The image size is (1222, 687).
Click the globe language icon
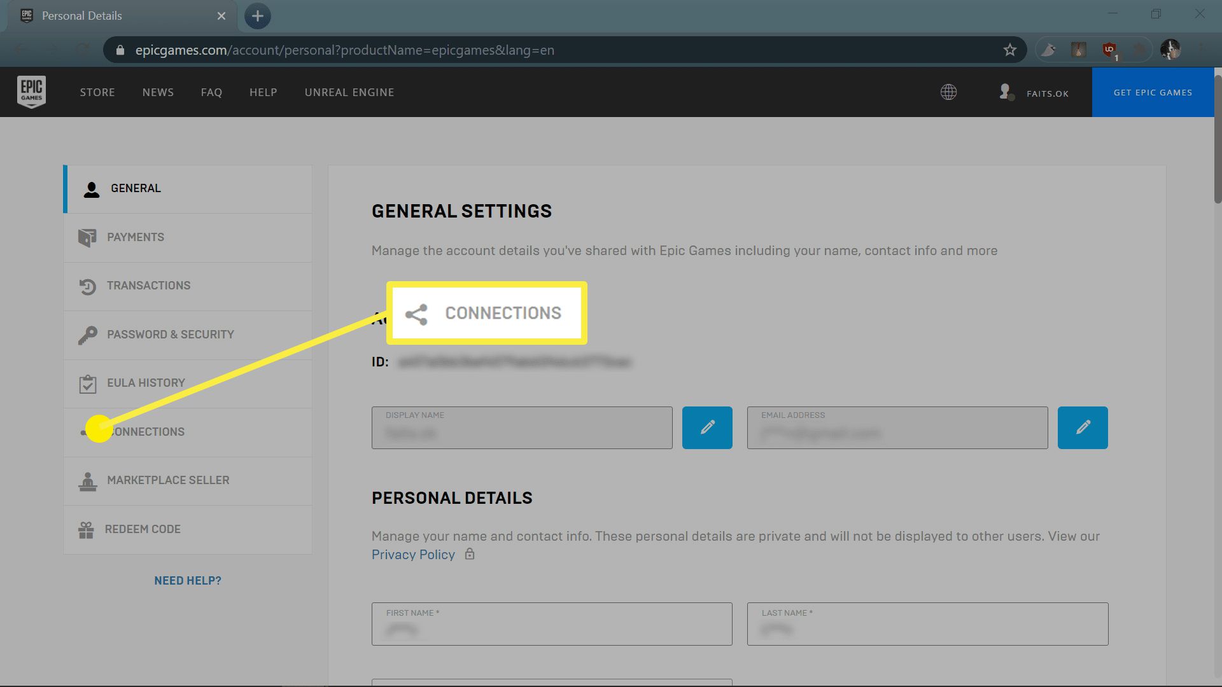(948, 92)
